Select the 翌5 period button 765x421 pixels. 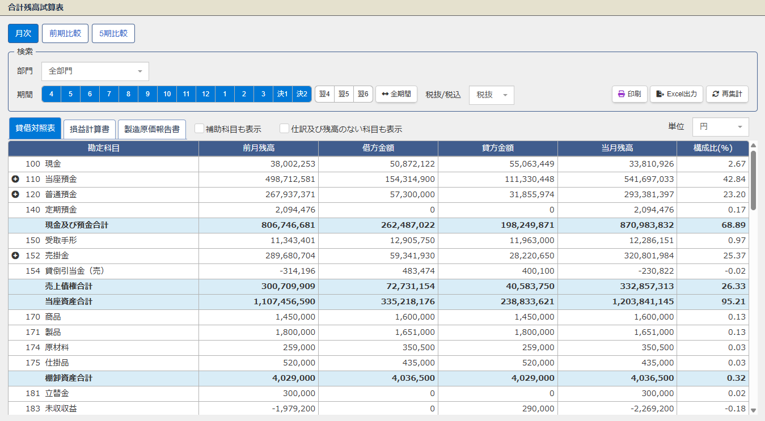[x=344, y=94]
